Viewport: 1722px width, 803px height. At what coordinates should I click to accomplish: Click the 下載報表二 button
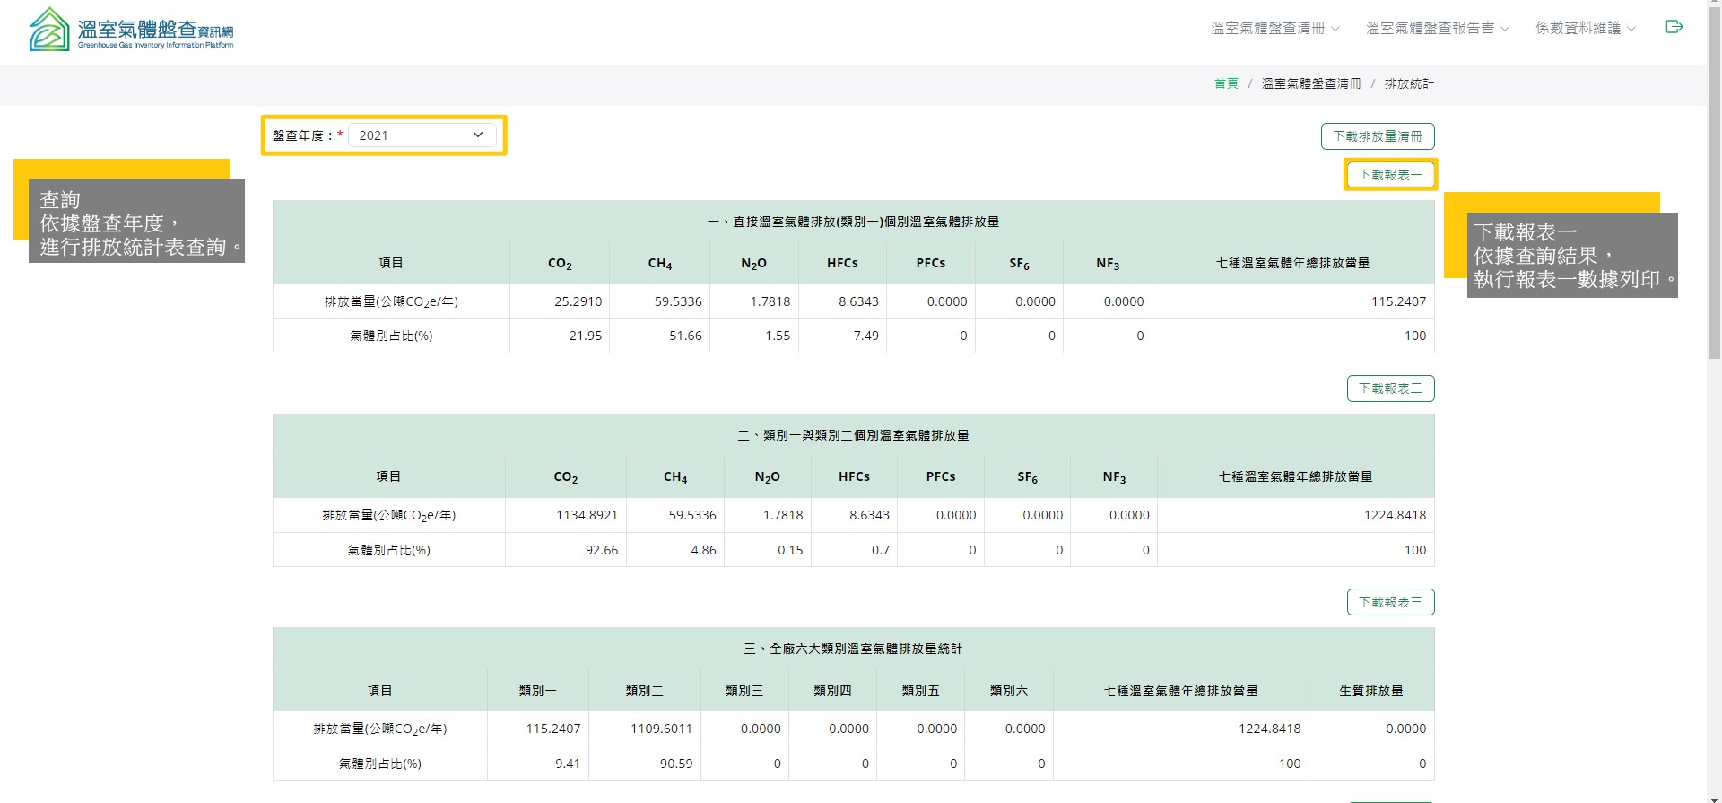click(1389, 388)
